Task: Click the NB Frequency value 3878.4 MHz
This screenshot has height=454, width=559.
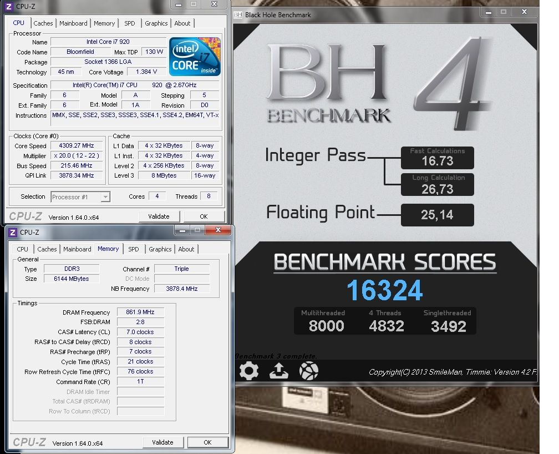Action: [x=181, y=289]
